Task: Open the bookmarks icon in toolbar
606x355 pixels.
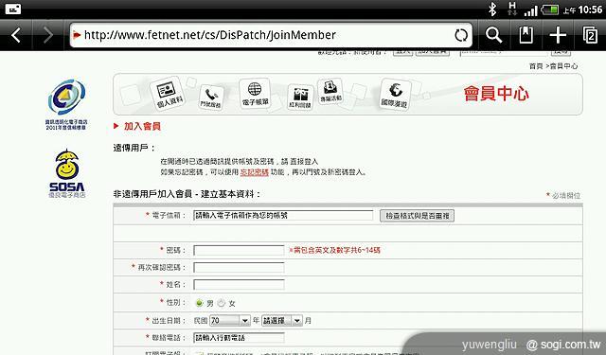Action: (x=526, y=35)
